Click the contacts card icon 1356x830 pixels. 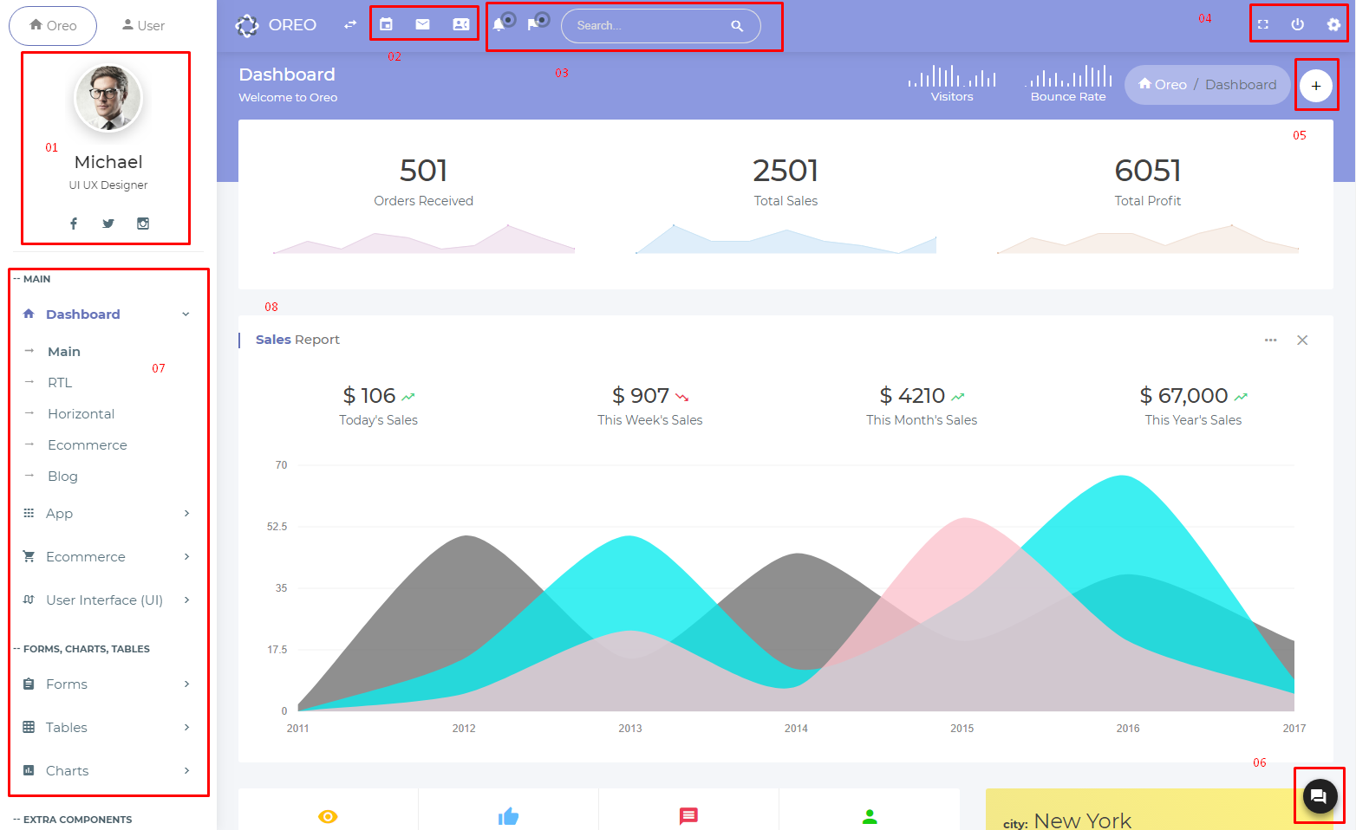click(461, 24)
